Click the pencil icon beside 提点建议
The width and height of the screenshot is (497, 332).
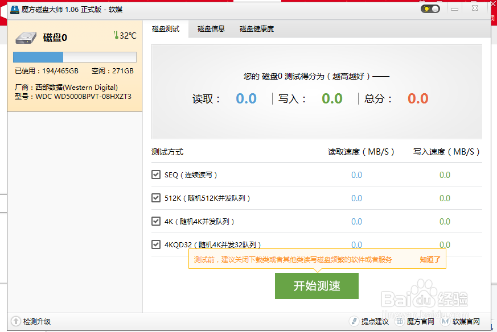[x=352, y=321]
